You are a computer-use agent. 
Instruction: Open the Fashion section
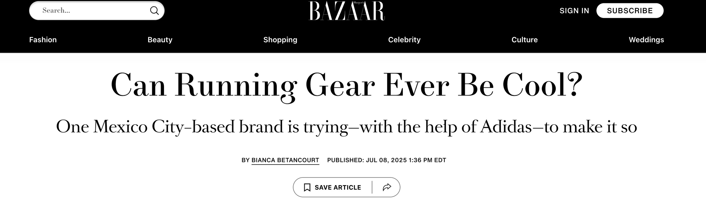click(x=43, y=40)
